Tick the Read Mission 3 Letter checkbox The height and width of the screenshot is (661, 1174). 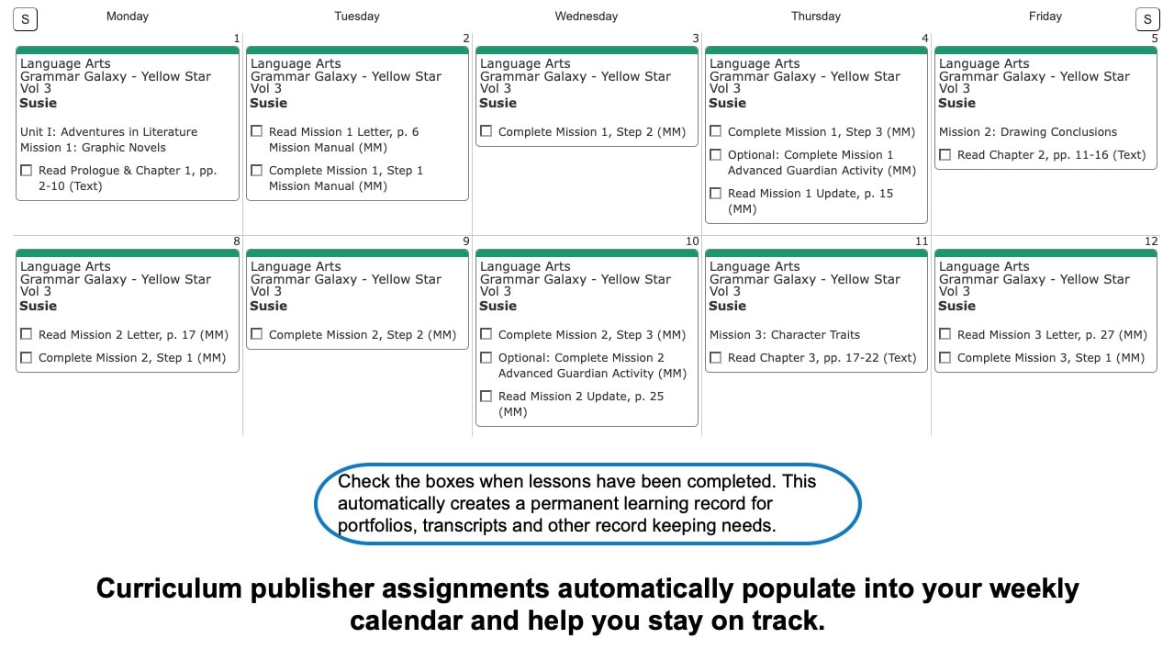coord(945,335)
